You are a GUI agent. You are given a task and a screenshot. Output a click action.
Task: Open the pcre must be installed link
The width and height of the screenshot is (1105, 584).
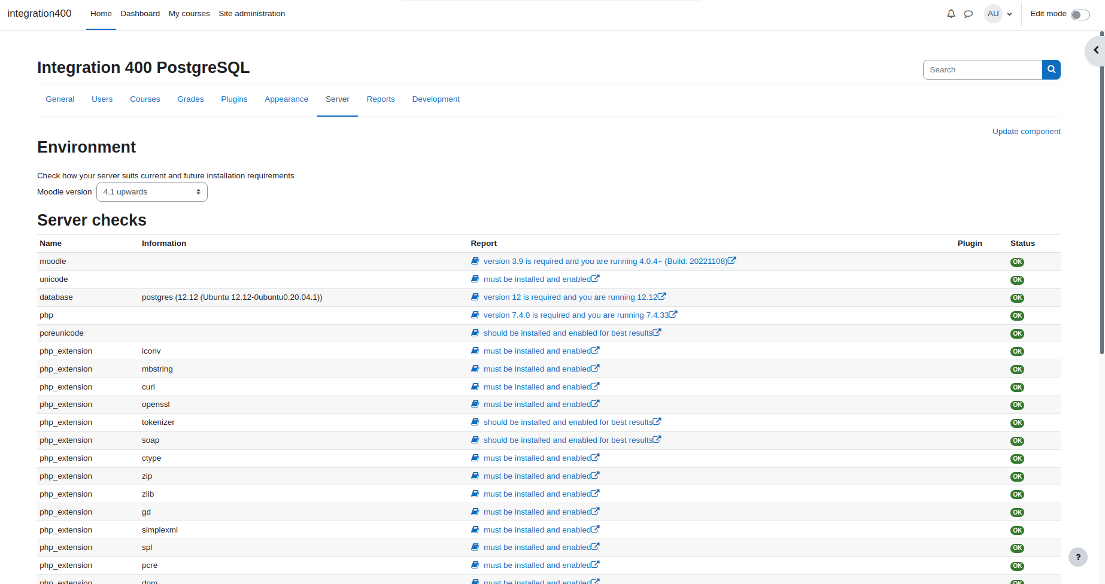pos(537,565)
